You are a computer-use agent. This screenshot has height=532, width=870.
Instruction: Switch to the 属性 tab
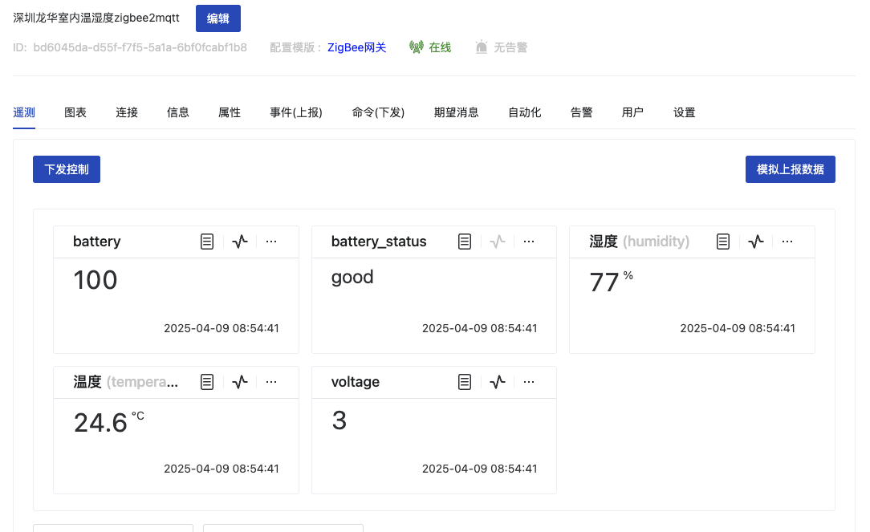230,112
